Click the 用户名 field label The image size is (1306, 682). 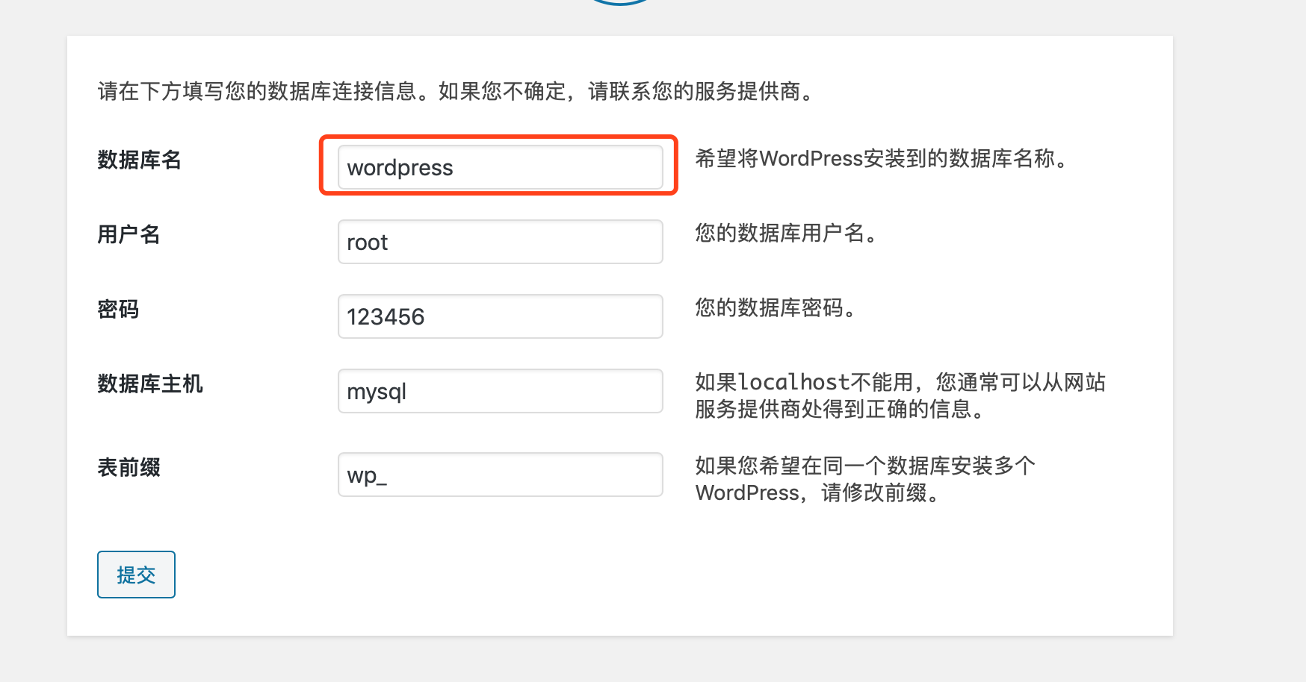(129, 234)
